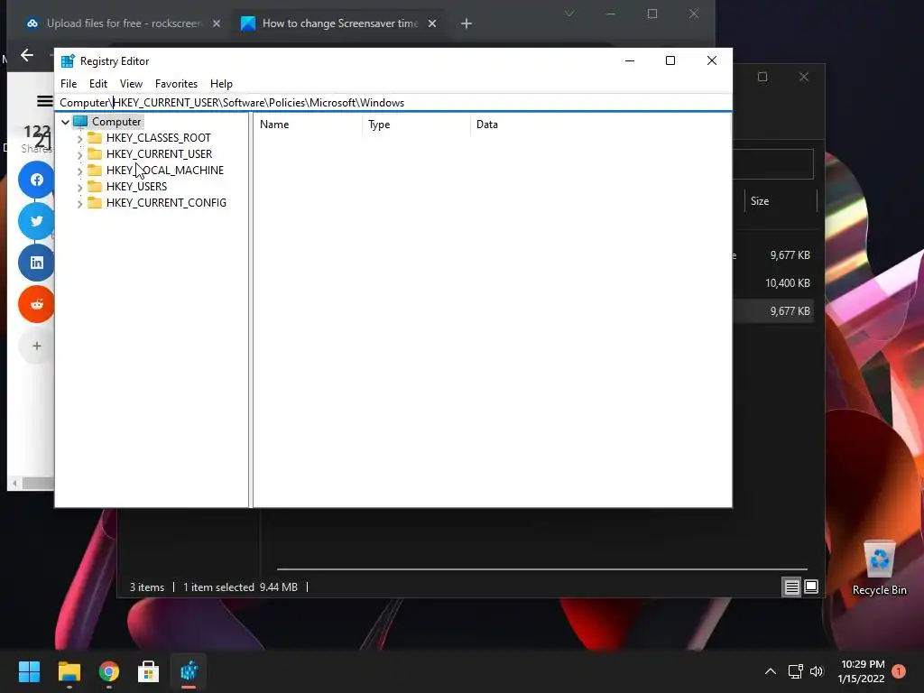The image size is (924, 693).
Task: Open the Help menu in Registry Editor
Action: [x=221, y=84]
